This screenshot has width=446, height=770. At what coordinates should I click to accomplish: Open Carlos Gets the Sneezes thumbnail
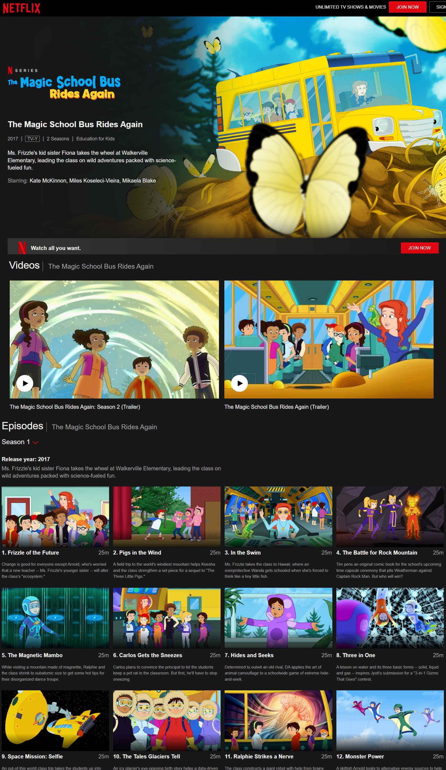click(x=167, y=618)
